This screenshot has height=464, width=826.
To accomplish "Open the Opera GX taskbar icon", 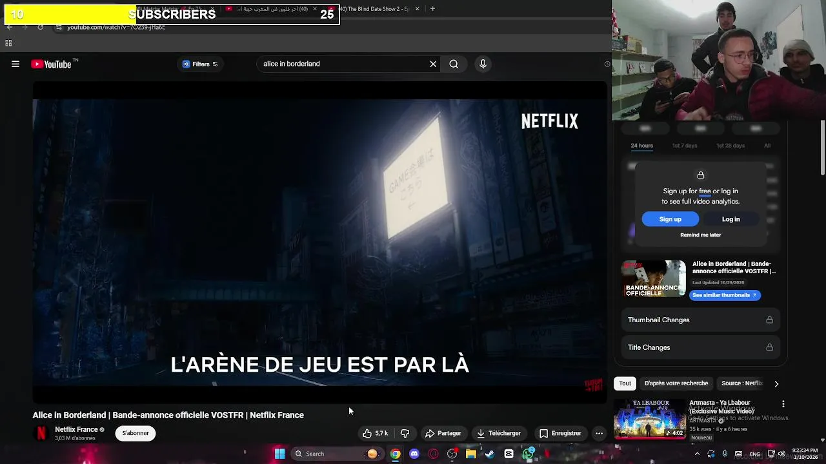I will (433, 454).
